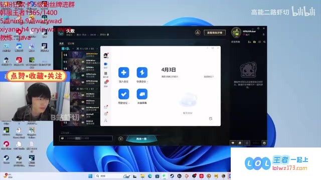Click summoner profile avatar in League client

click(236, 32)
